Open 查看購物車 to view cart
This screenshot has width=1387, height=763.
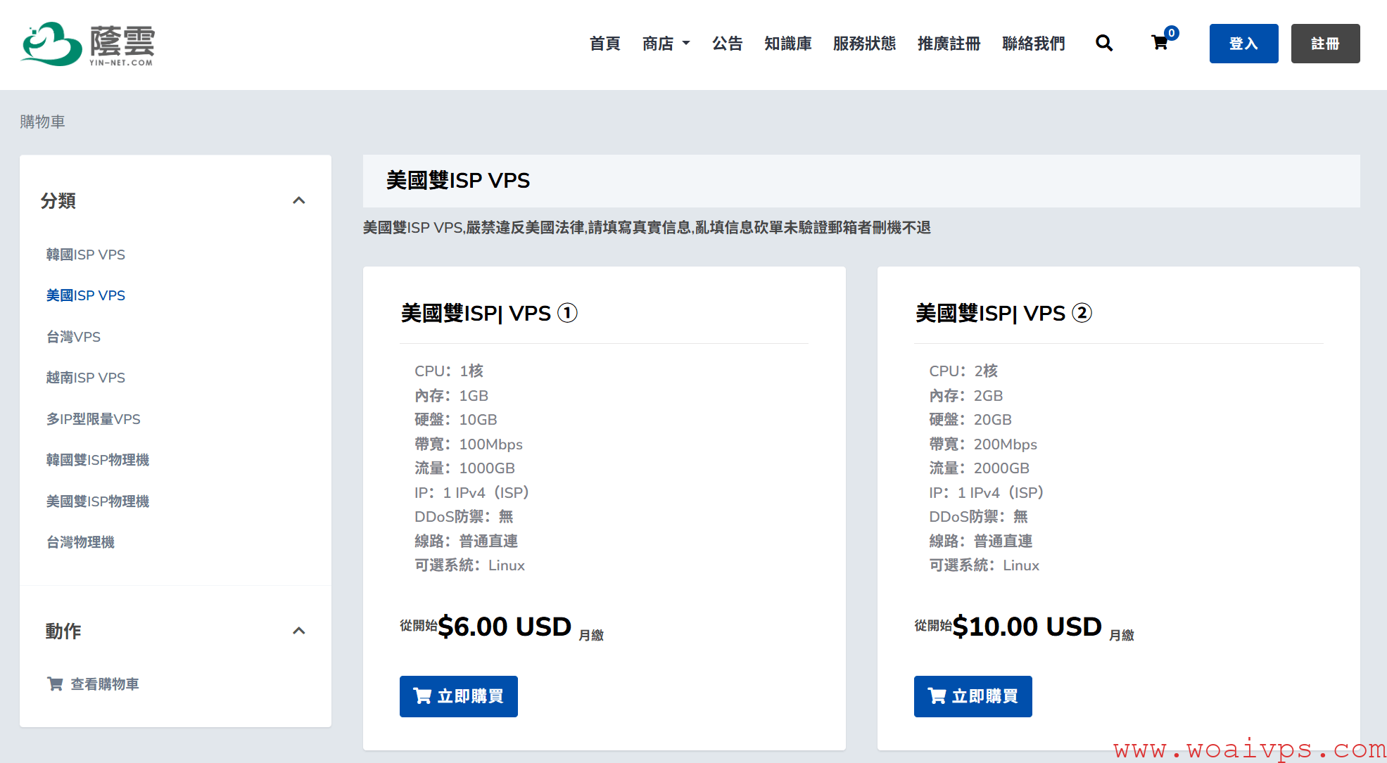[x=104, y=684]
